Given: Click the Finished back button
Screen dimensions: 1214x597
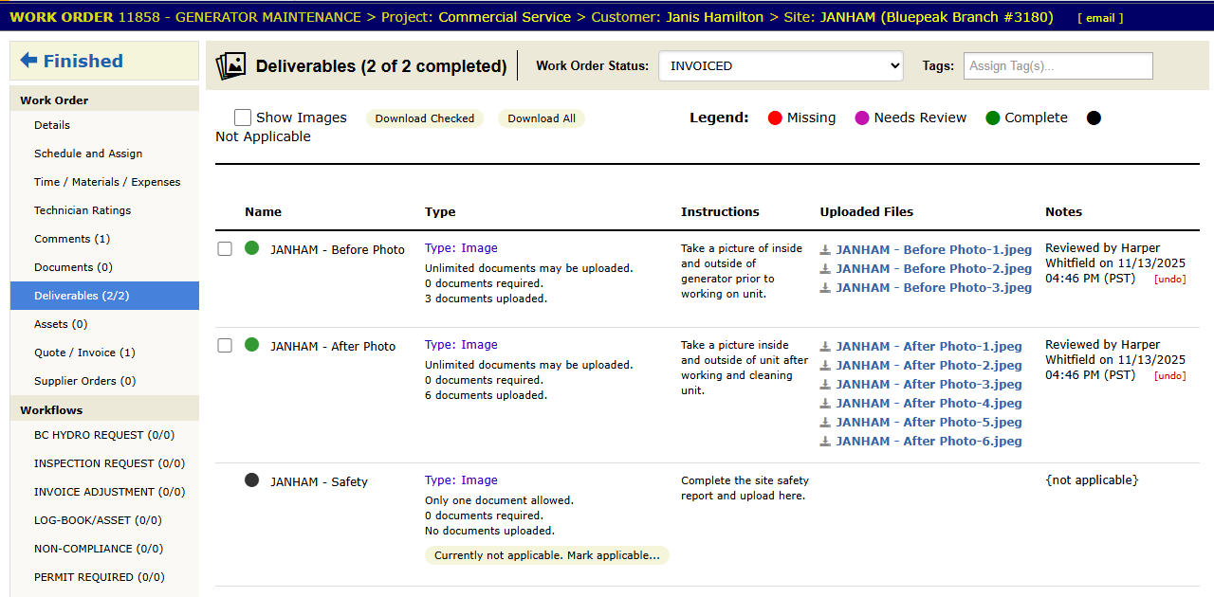Looking at the screenshot, I should click(x=104, y=61).
